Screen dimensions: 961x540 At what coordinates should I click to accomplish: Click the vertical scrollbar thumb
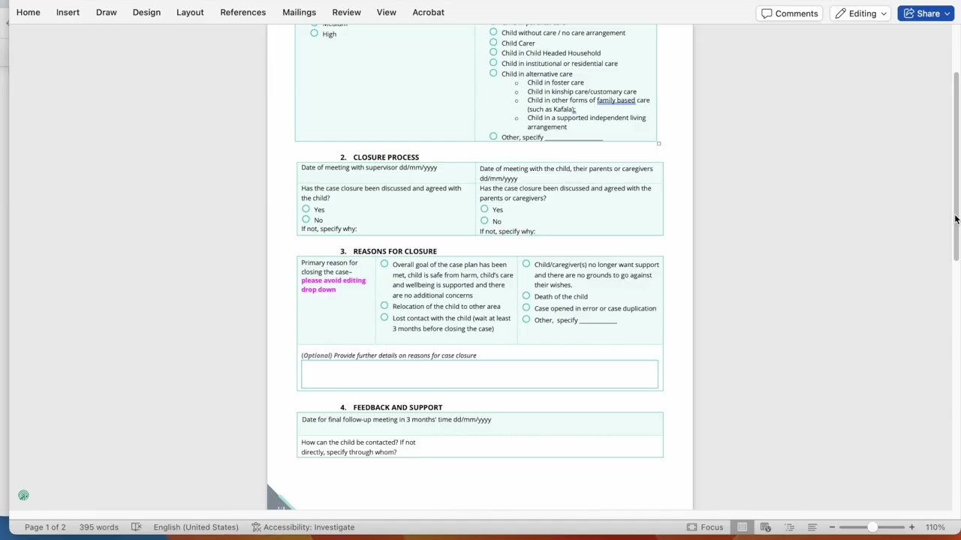click(956, 166)
